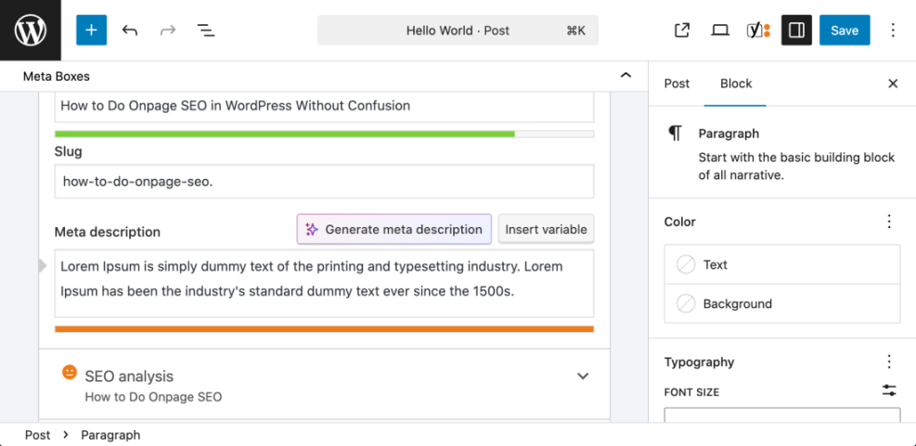Undo the last change

(x=130, y=31)
